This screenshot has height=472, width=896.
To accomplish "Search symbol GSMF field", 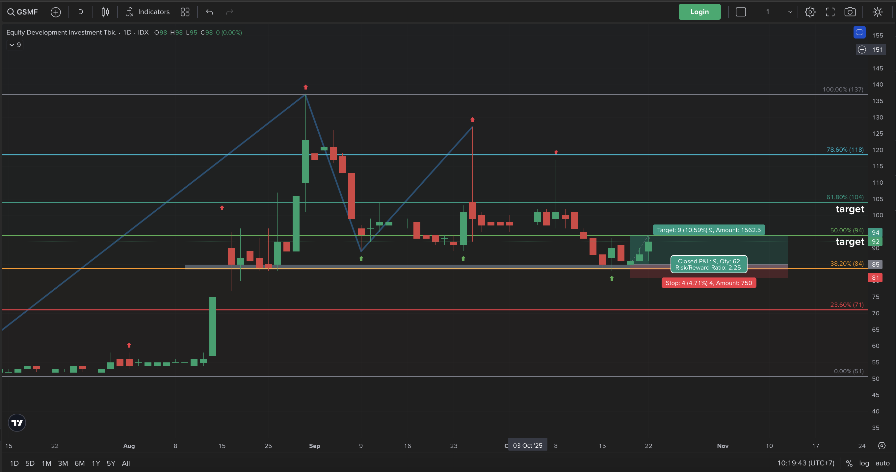I will point(23,12).
